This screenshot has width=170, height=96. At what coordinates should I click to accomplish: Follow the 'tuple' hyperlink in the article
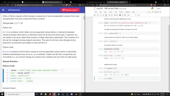point(6,51)
